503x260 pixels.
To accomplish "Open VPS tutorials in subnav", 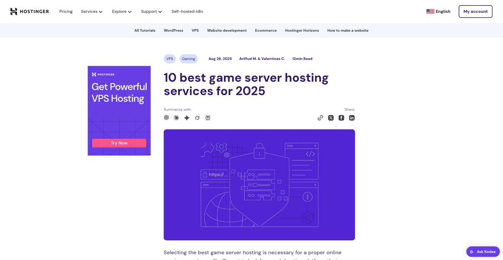I will point(195,31).
